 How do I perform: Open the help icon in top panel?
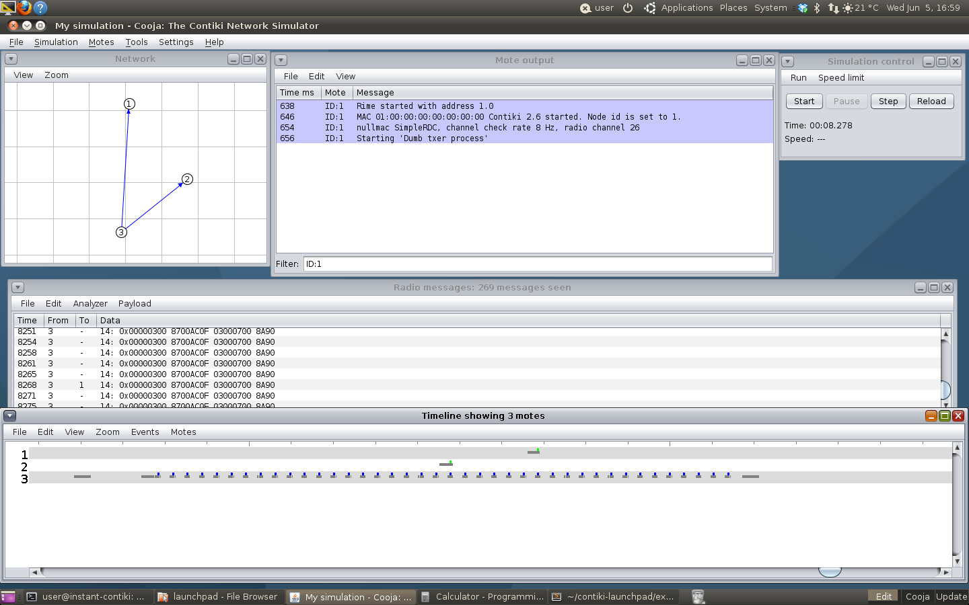tap(40, 7)
